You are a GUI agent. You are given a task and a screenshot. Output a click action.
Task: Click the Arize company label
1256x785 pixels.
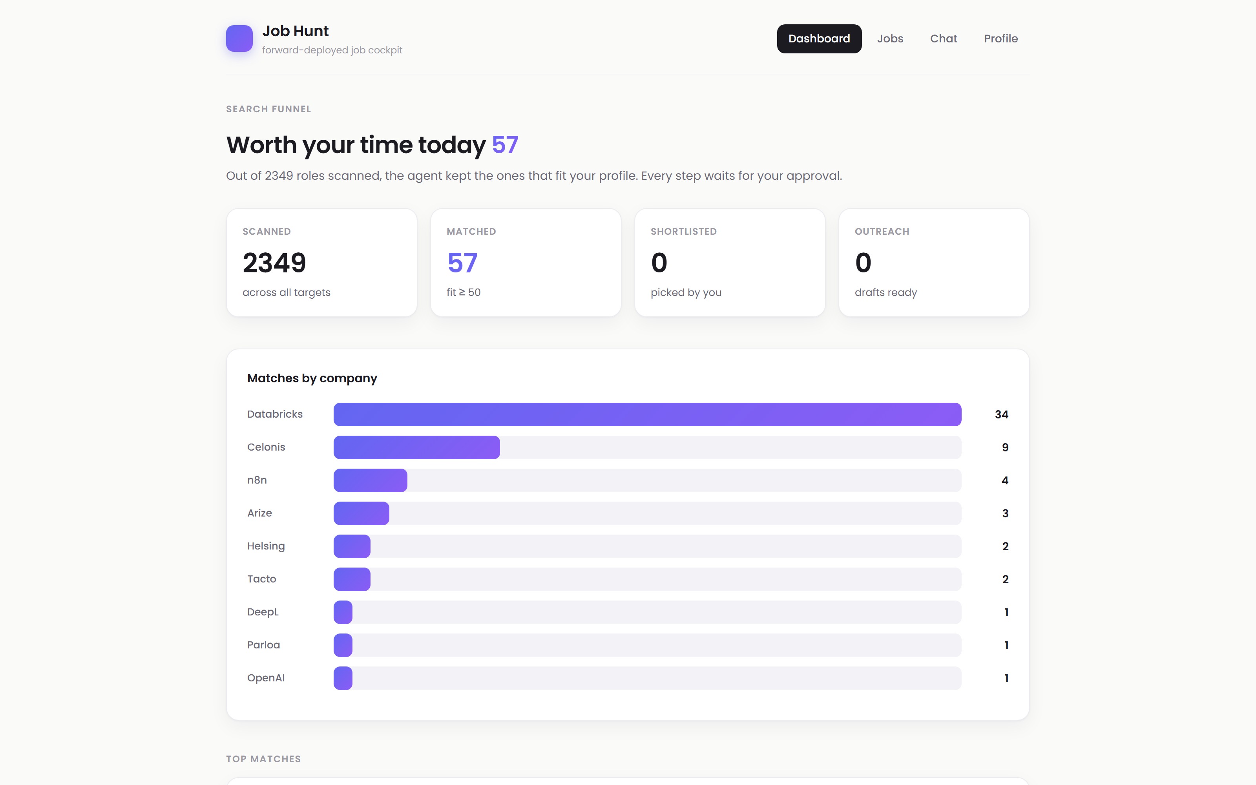coord(259,513)
